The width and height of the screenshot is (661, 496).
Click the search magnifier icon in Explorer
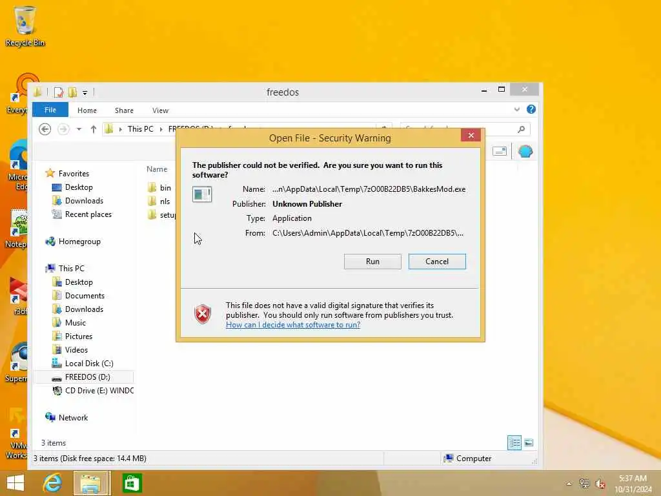pos(522,129)
